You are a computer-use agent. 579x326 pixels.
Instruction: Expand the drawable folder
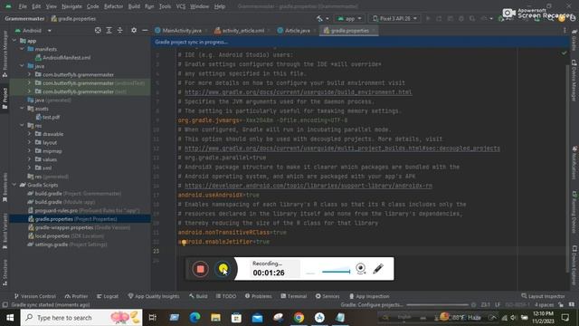tap(30, 134)
